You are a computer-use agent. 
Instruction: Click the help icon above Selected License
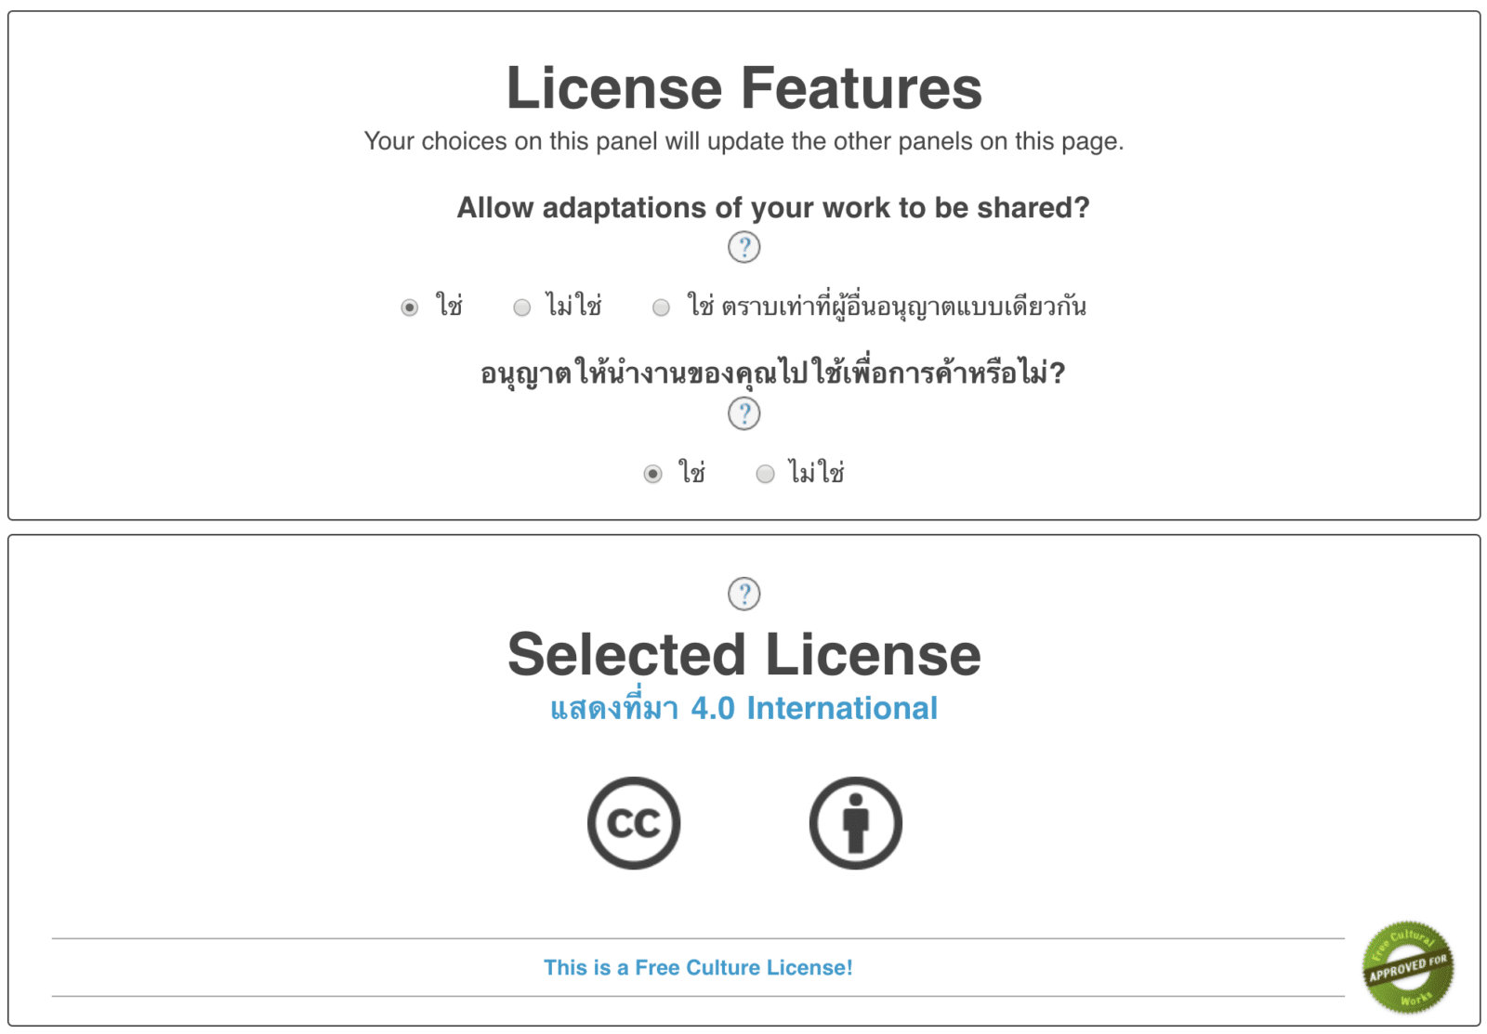[x=743, y=594]
